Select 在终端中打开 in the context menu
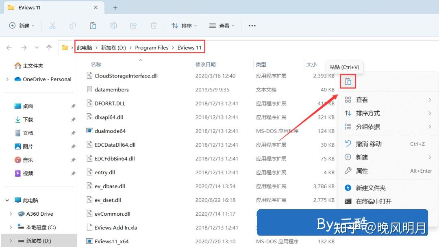The height and width of the screenshot is (247, 439). coord(375,200)
